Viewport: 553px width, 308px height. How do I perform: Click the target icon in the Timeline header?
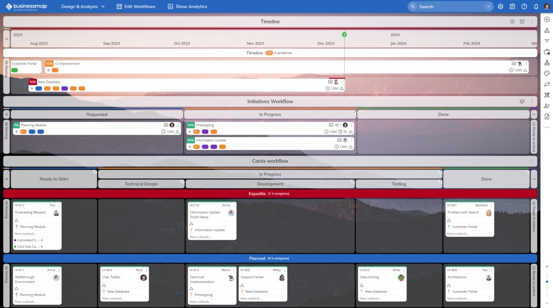512,21
